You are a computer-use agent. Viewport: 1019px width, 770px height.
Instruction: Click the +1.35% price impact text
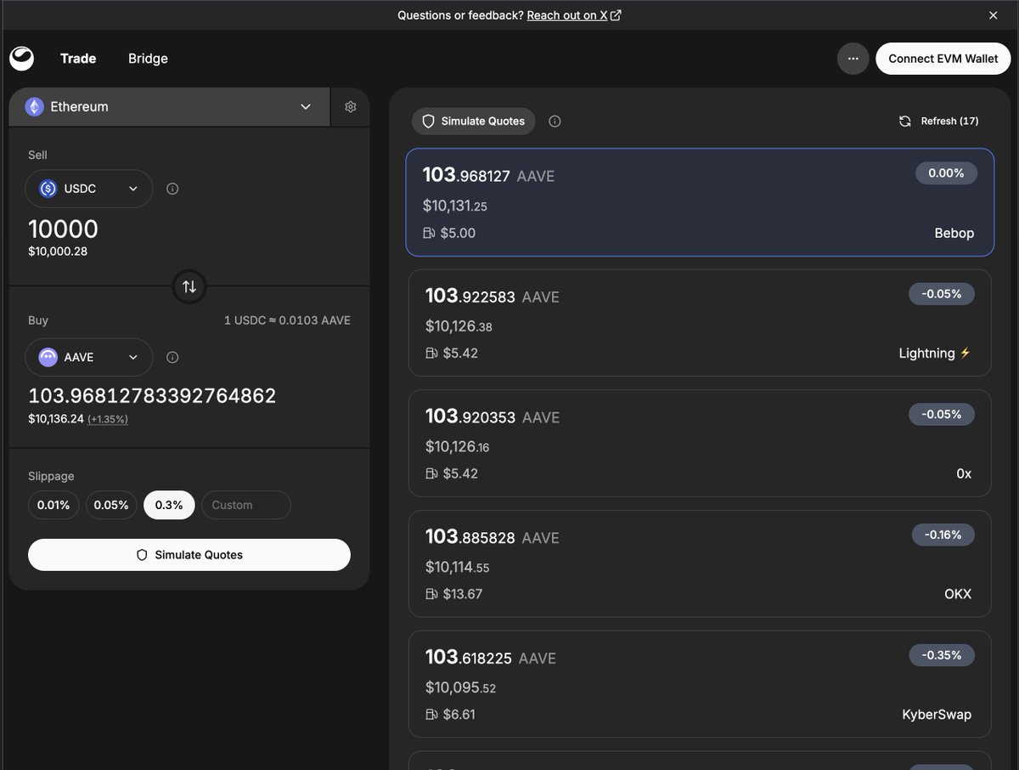click(x=108, y=419)
